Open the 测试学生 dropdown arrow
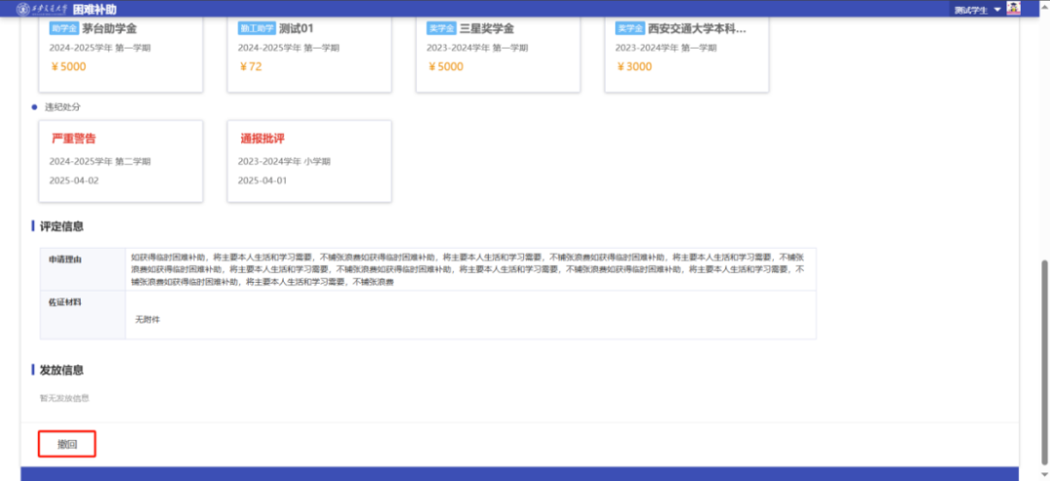 997,10
